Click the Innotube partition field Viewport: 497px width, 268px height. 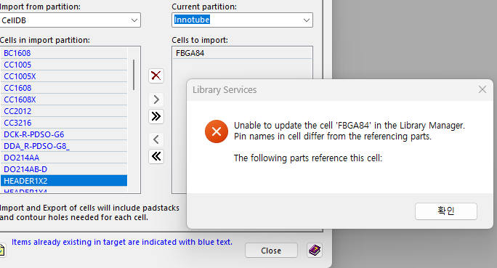[242, 20]
